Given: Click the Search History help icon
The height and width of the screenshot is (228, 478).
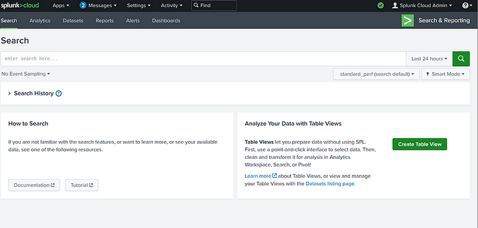Looking at the screenshot, I should click(x=59, y=94).
